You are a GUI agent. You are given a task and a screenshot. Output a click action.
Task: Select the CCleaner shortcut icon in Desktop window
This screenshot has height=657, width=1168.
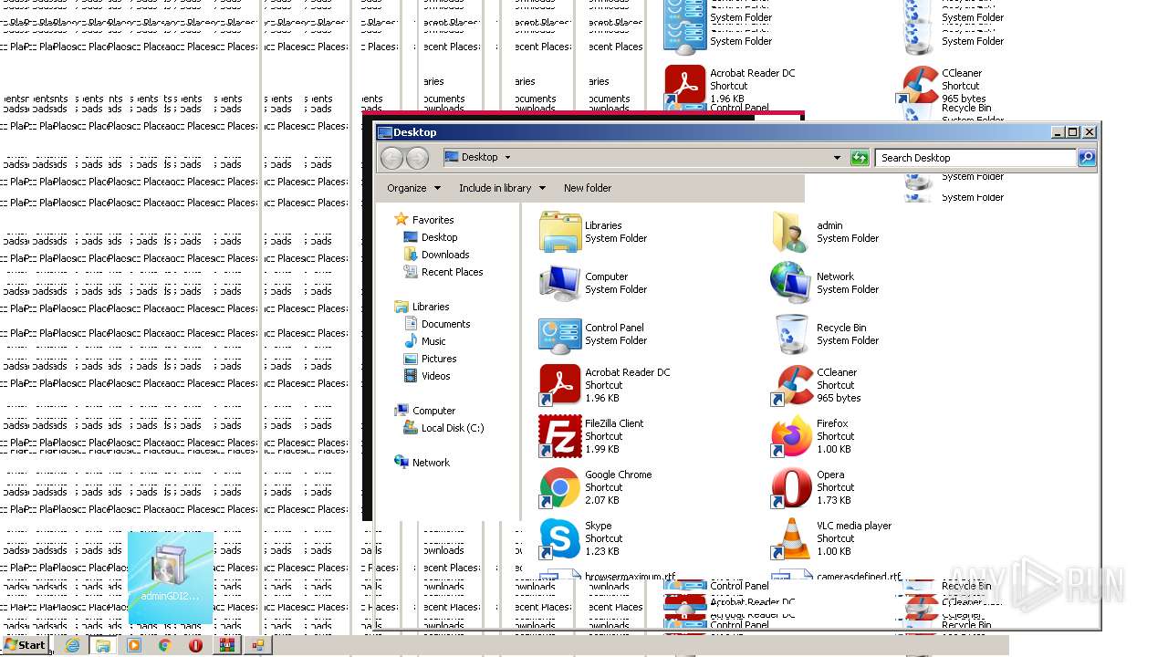[791, 385]
